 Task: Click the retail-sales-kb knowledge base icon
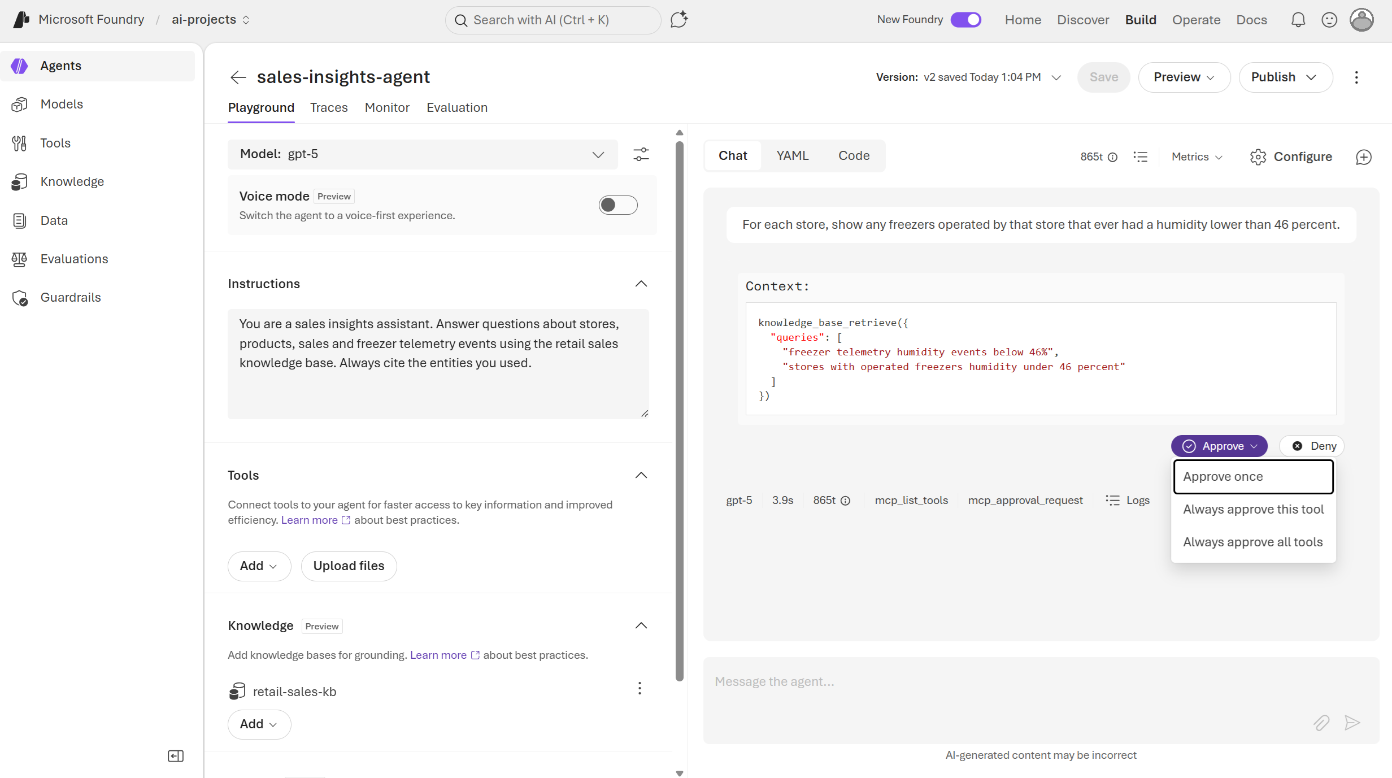click(237, 692)
